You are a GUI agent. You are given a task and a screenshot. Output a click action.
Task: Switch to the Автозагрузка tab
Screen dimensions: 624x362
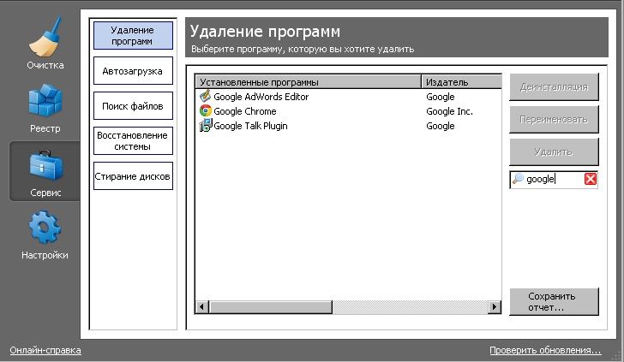tap(133, 71)
